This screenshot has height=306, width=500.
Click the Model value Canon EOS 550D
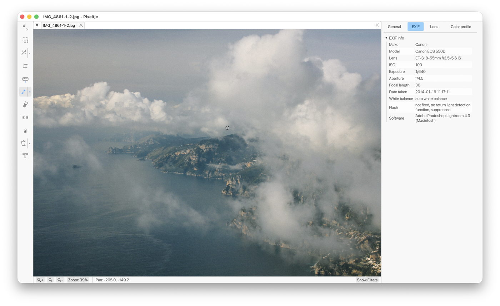pos(430,51)
